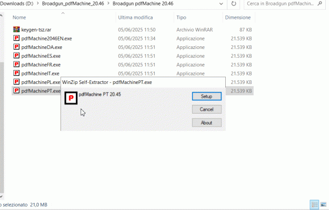
Task: Select the pdfMachinePL.exe icon
Action: coord(16,82)
